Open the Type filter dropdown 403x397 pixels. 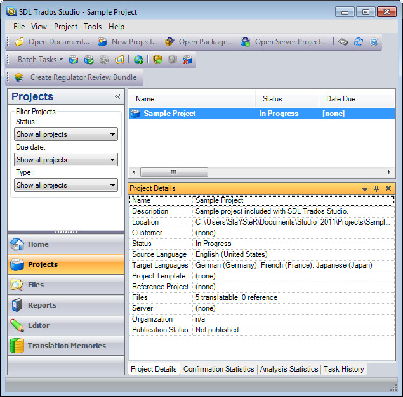(x=66, y=185)
